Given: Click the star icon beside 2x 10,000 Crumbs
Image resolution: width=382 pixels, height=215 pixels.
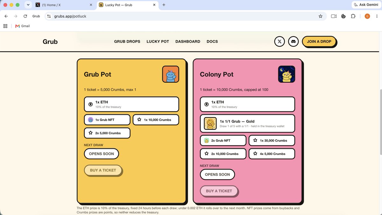Looking at the screenshot, I should 206,154.
